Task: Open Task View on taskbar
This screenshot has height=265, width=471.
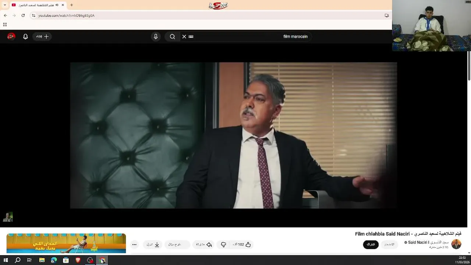Action: 29,260
